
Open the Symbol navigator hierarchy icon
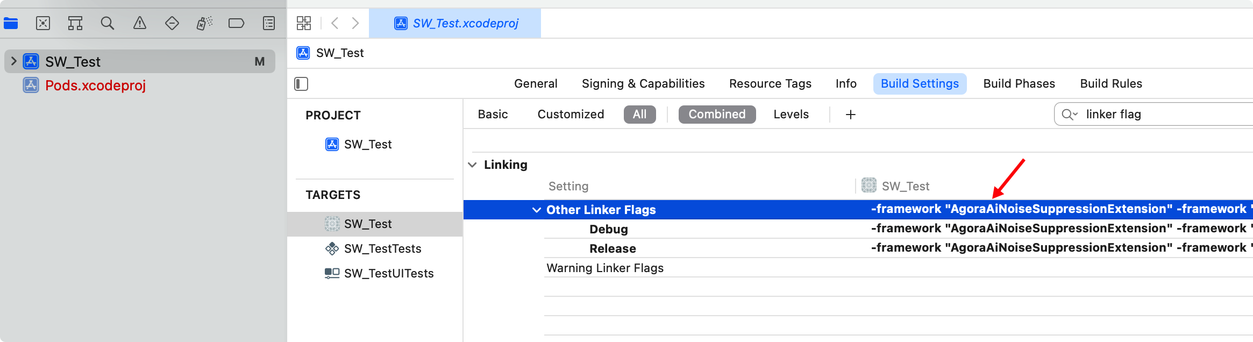coord(75,23)
